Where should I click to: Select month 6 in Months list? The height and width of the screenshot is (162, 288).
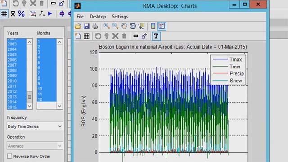click(x=47, y=68)
